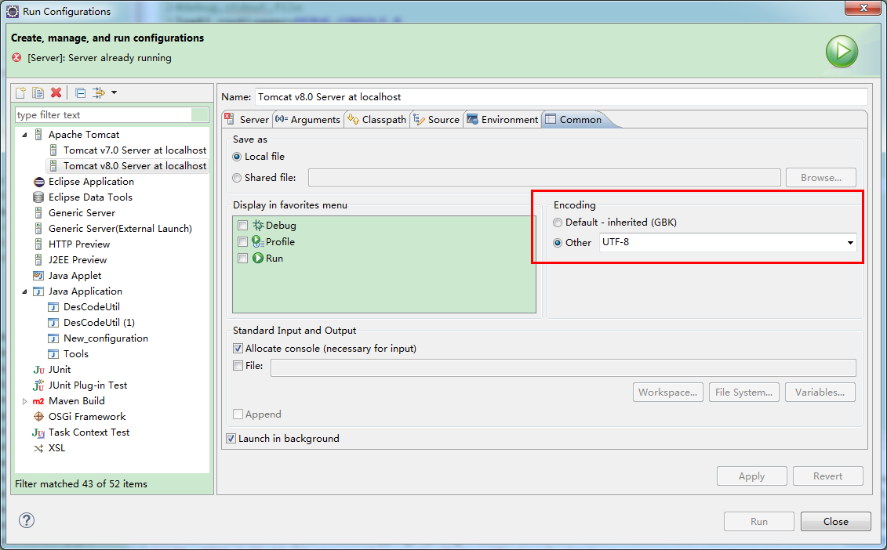
Task: Click the HTTP Preview icon
Action: click(x=38, y=244)
